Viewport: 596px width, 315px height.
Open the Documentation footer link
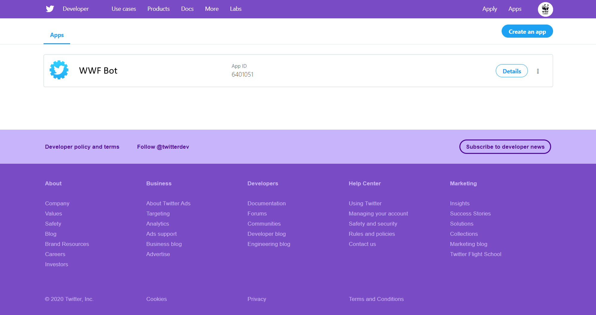tap(267, 204)
